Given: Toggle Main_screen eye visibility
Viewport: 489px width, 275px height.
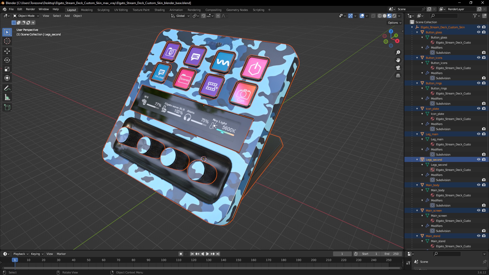Looking at the screenshot, I should [479, 211].
